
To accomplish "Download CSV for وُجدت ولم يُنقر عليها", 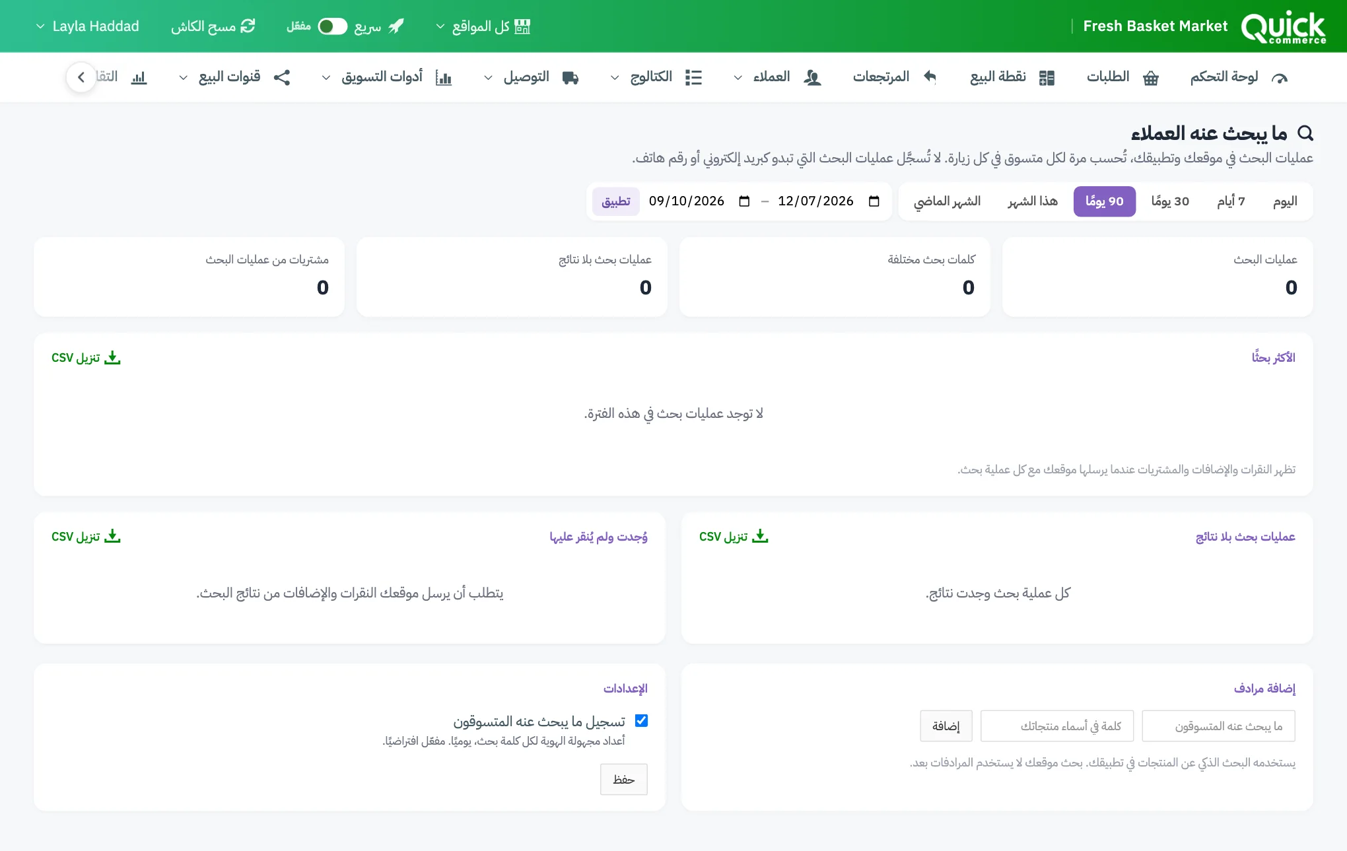I will pos(86,537).
